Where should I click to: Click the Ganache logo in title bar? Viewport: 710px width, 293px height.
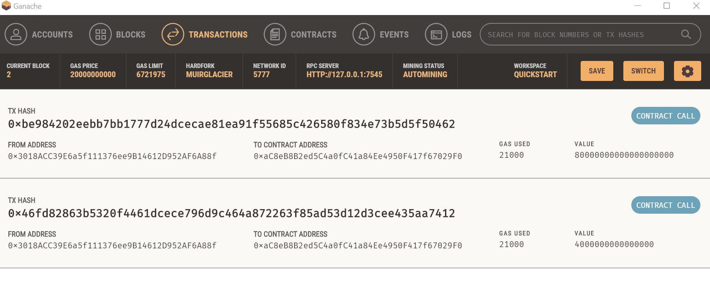tap(6, 6)
